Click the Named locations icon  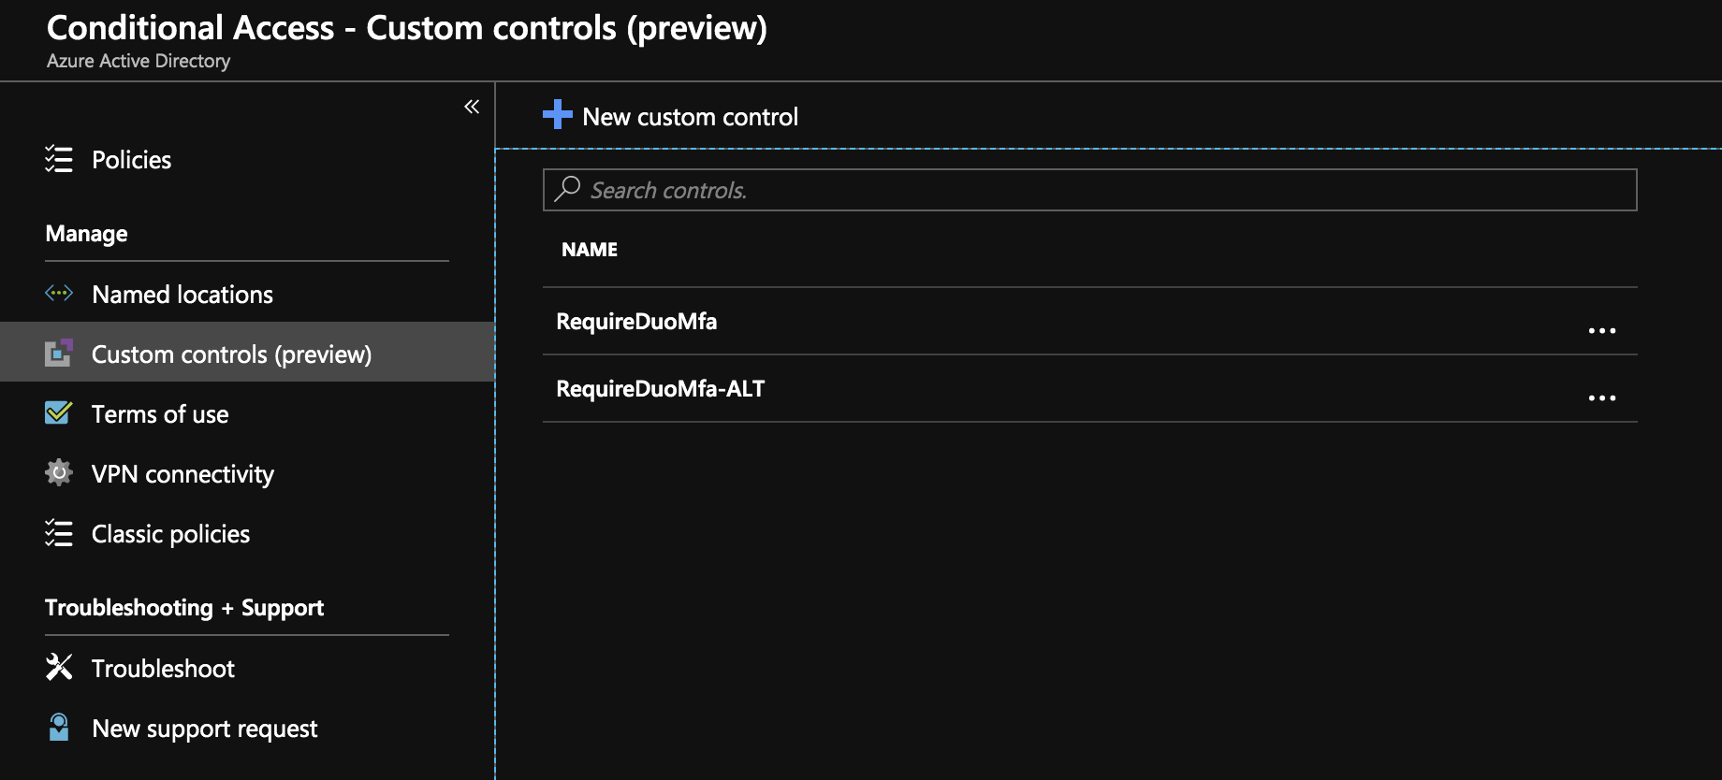[58, 293]
